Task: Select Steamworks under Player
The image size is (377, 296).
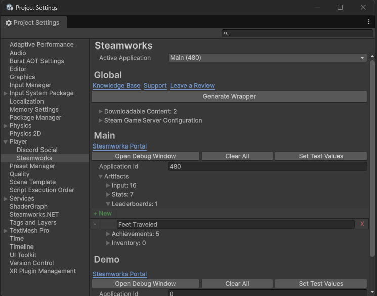Action: (x=34, y=158)
